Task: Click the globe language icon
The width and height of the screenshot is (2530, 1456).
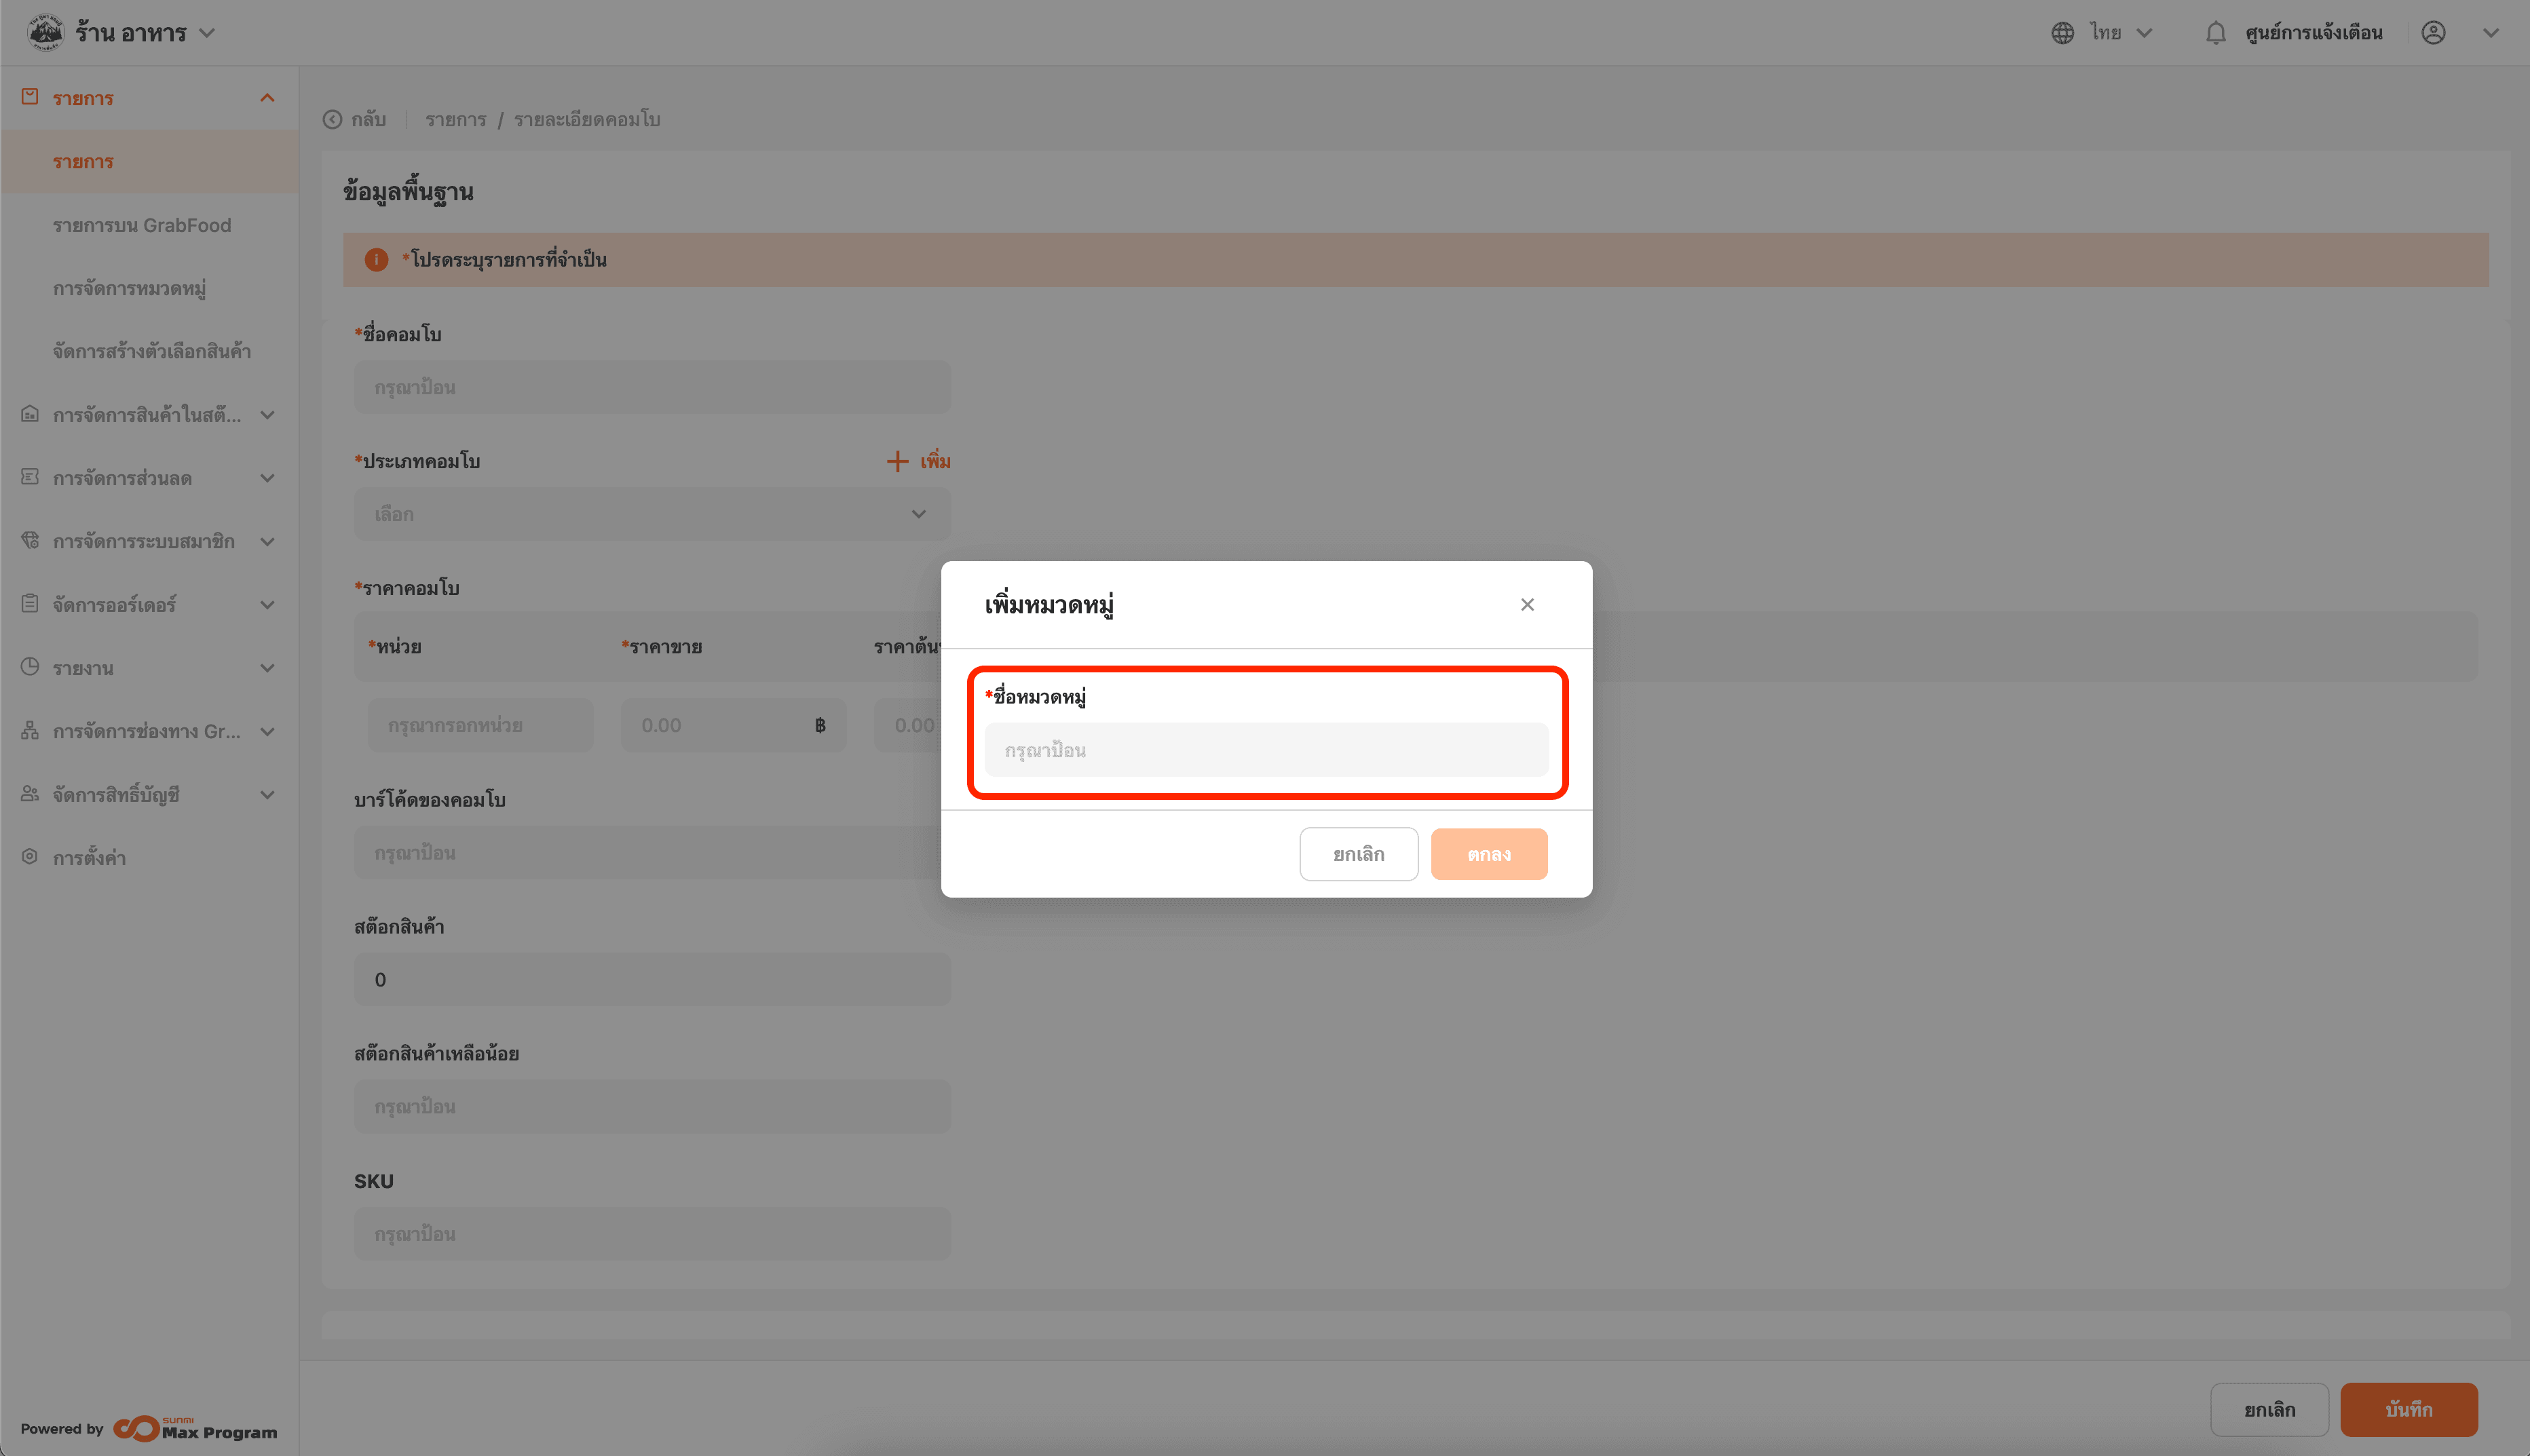Action: [2062, 33]
